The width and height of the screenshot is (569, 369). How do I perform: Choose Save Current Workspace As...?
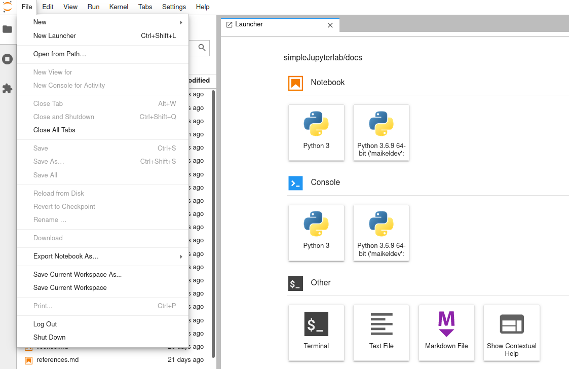(103, 275)
